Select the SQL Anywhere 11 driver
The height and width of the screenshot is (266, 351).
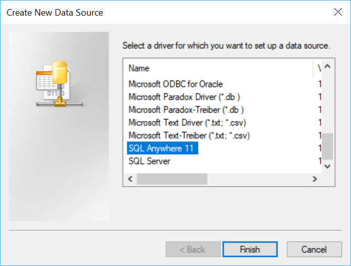[x=163, y=148]
